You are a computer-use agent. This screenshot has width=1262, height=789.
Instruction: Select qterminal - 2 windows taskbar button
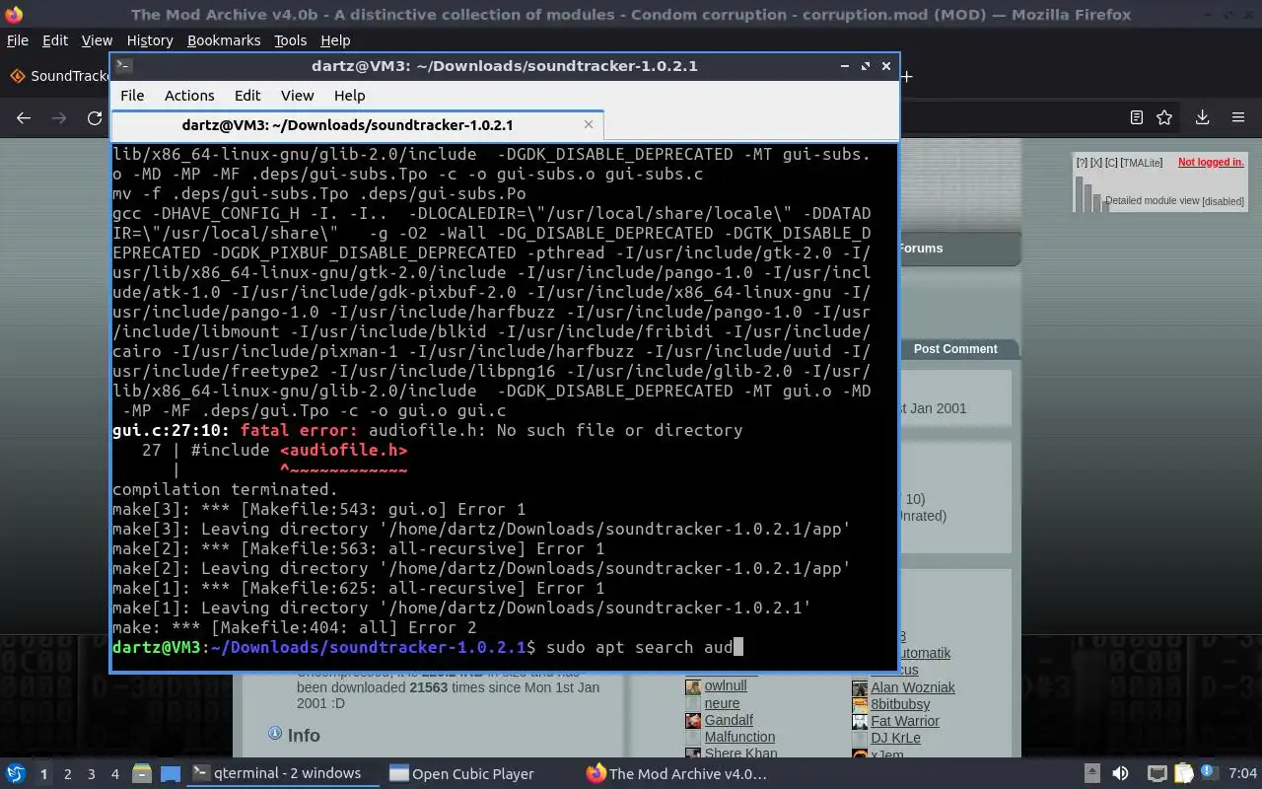(282, 773)
